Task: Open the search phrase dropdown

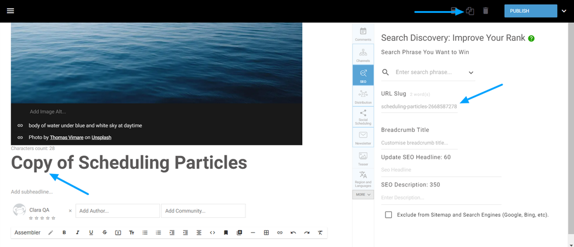Action: (471, 72)
